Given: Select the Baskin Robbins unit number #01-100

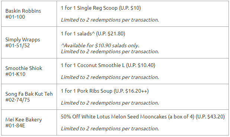Looking at the screenshot, I should click(x=15, y=17).
